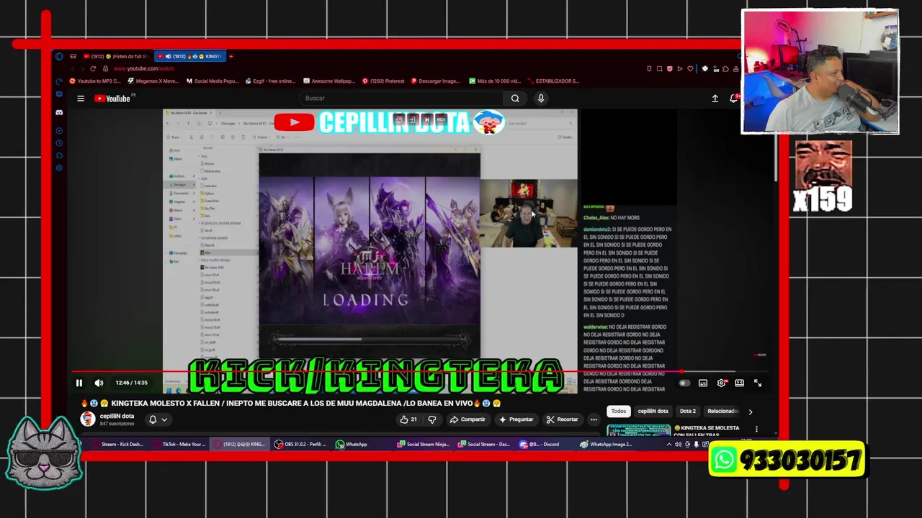Click the Compartir share button
The height and width of the screenshot is (518, 922).
(467, 419)
